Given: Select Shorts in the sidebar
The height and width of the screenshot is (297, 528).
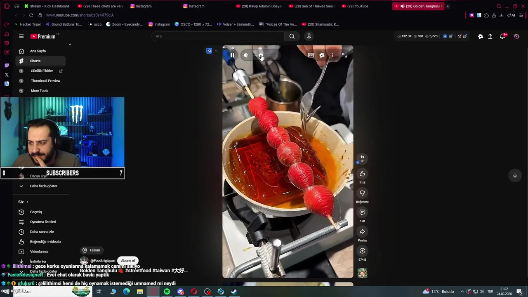Looking at the screenshot, I should [x=40, y=61].
